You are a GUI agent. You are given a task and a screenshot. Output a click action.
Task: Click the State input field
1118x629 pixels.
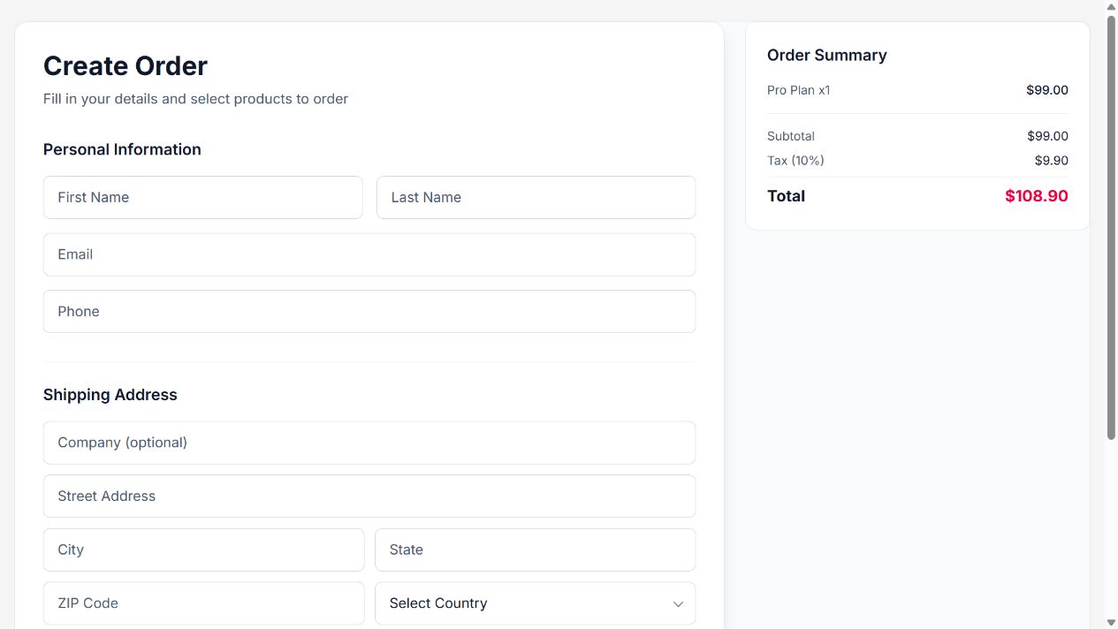(535, 549)
